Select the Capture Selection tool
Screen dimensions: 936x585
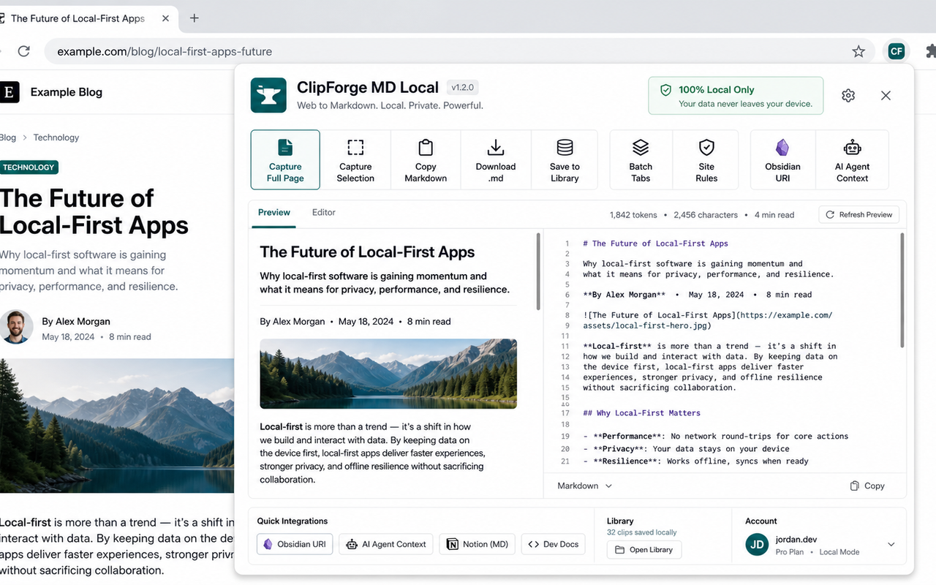click(355, 160)
